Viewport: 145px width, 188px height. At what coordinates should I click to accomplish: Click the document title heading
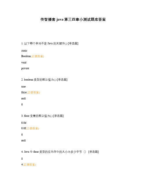coord(73,19)
